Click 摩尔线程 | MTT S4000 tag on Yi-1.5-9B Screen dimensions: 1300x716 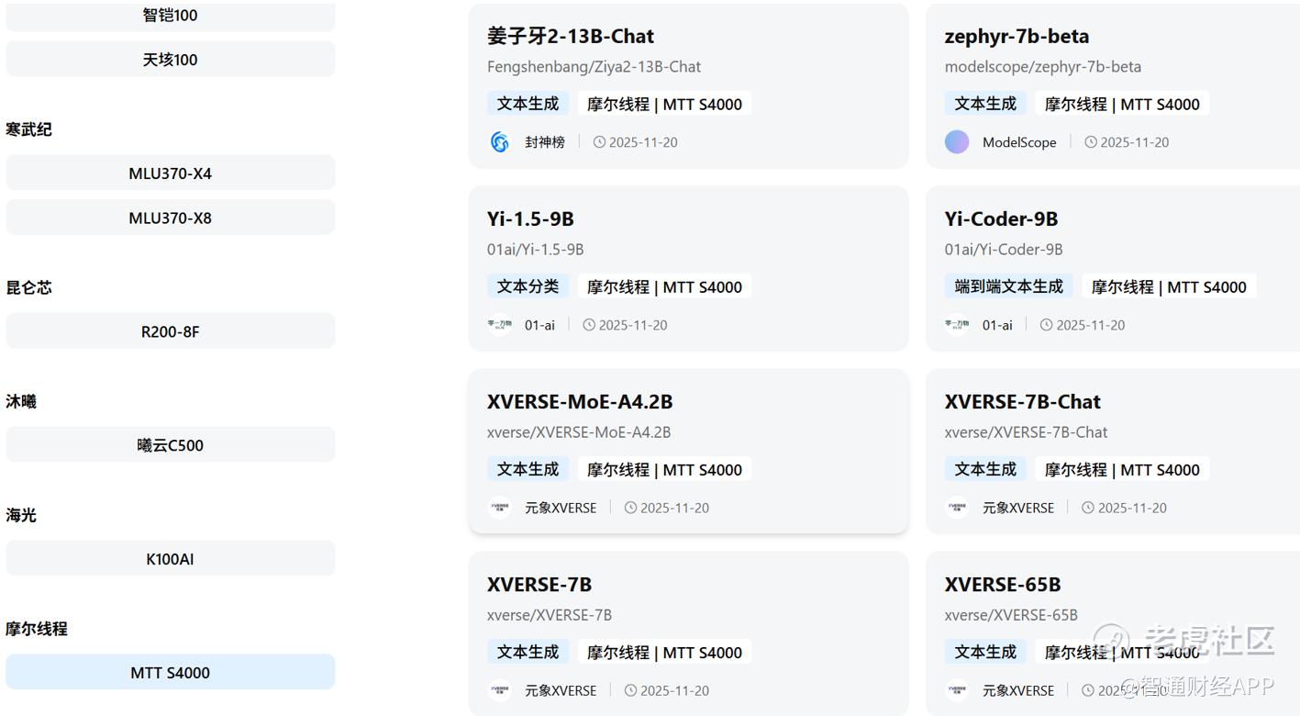click(664, 286)
